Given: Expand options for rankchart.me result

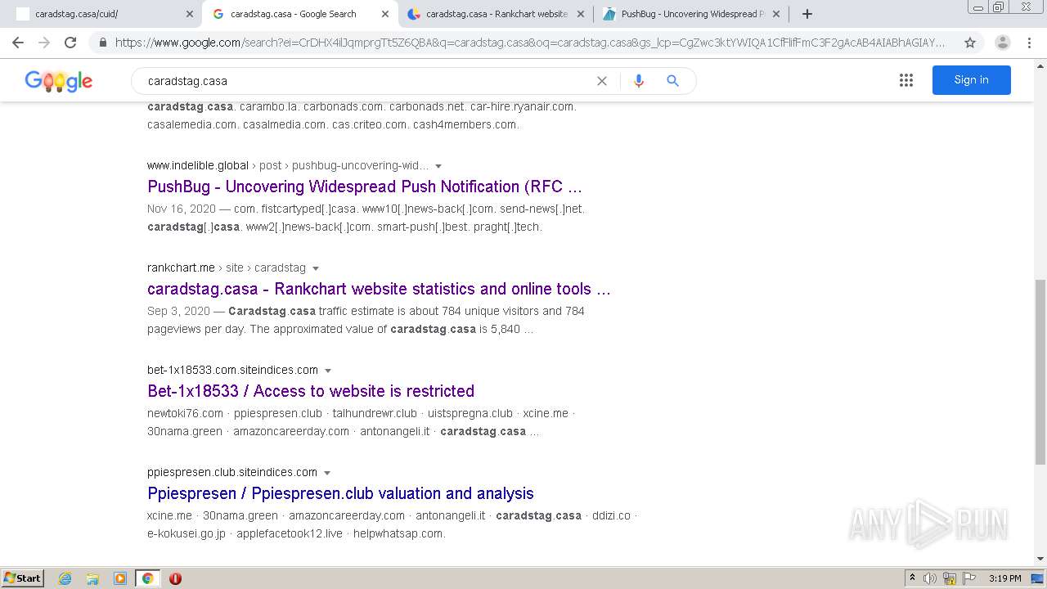Looking at the screenshot, I should [x=316, y=268].
